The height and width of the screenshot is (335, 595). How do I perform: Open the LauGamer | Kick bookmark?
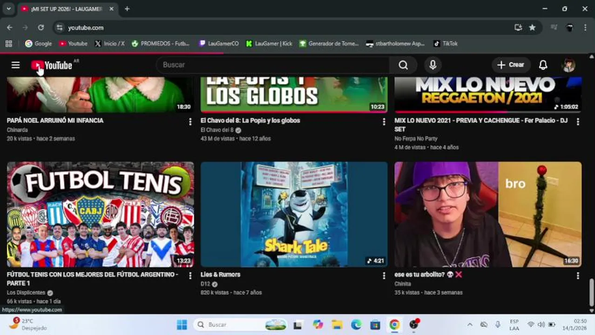pyautogui.click(x=269, y=44)
